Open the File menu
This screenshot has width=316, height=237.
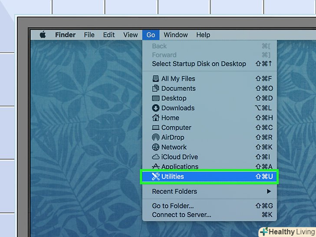pos(89,35)
